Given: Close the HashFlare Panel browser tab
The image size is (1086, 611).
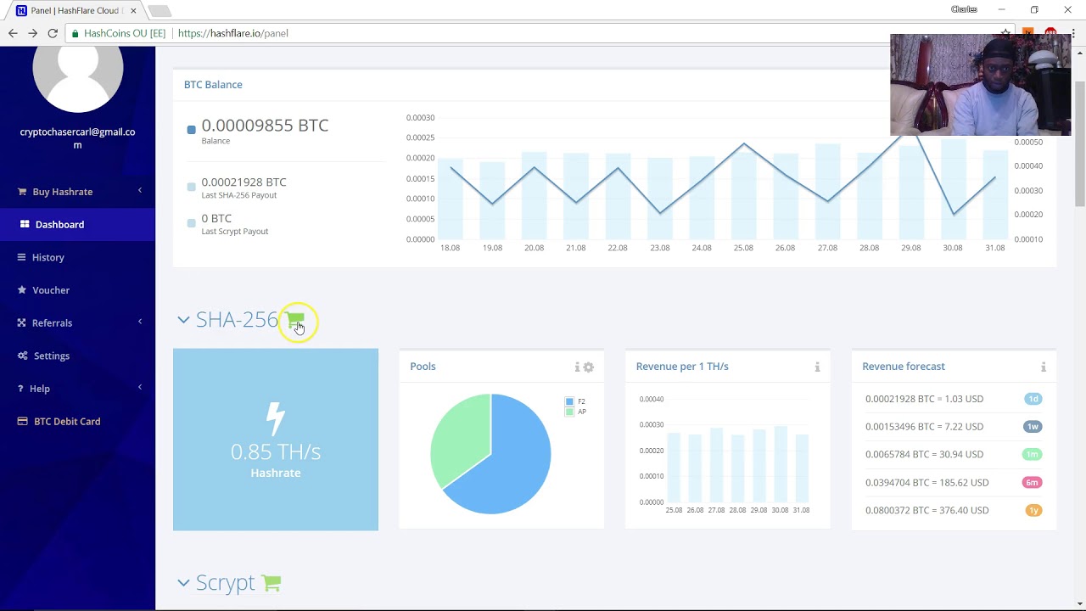Looking at the screenshot, I should (x=133, y=11).
